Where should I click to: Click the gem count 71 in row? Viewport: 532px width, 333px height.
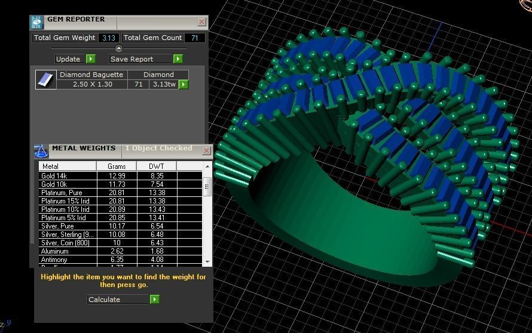pyautogui.click(x=139, y=84)
